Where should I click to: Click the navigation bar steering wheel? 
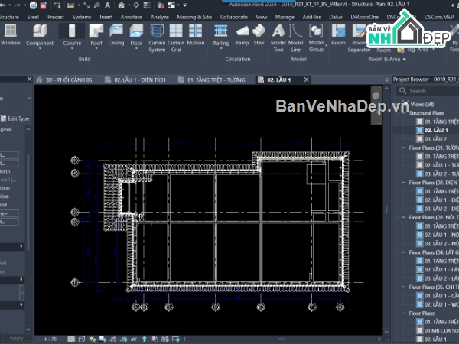coord(376,96)
